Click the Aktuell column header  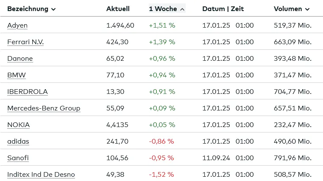click(118, 9)
